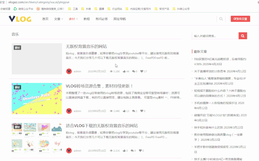Screen dimensions: 259x161
Task: Click the heart icon with 17 favorites
Action: click(142, 71)
